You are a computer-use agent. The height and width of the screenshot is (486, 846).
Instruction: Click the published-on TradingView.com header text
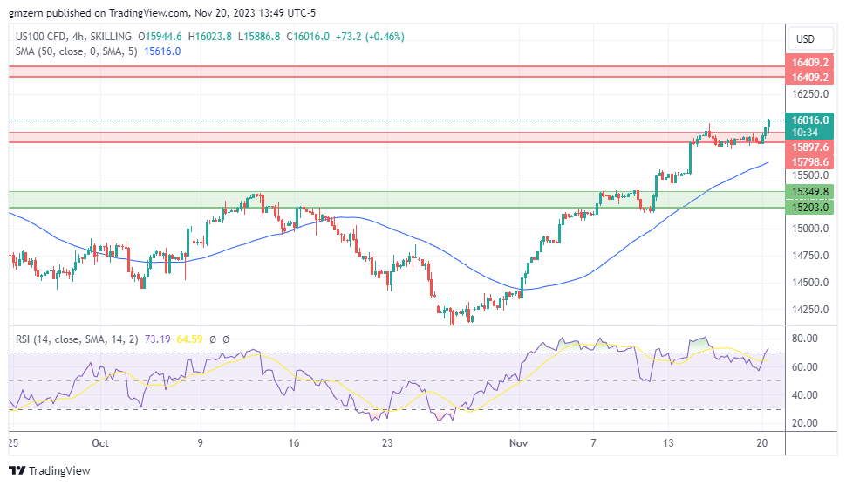(162, 12)
